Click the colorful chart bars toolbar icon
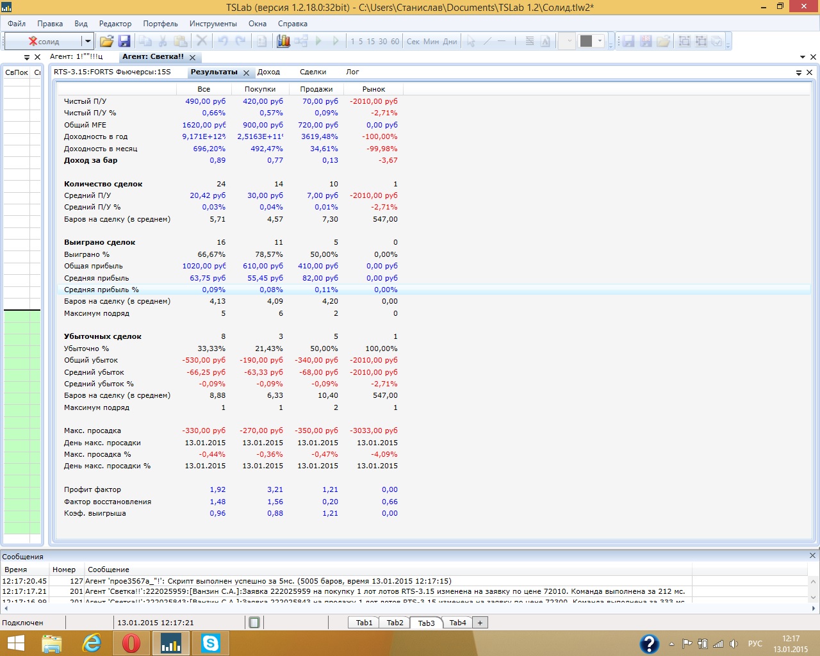This screenshot has width=820, height=656. click(x=283, y=41)
